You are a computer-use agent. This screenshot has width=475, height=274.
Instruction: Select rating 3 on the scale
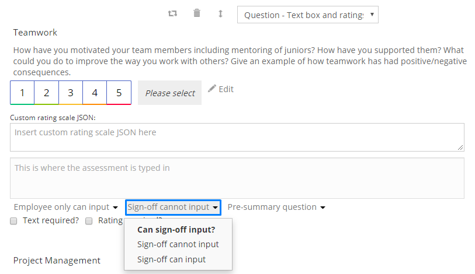71,93
